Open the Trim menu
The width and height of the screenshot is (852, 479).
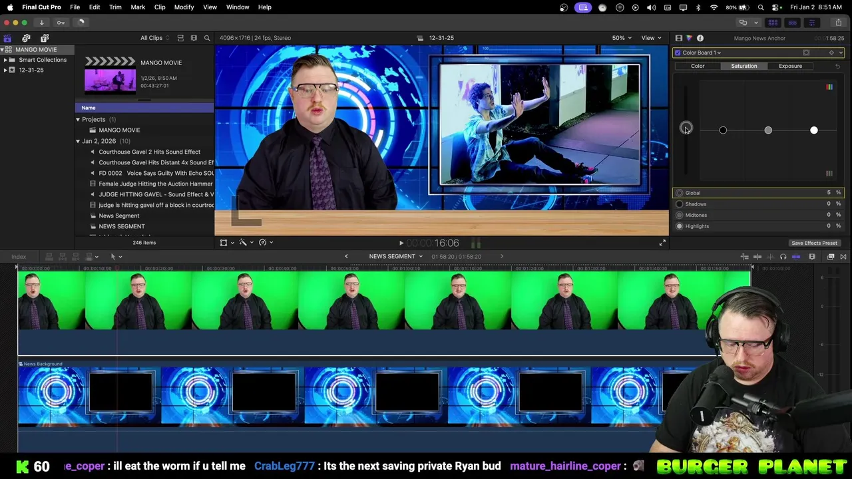point(115,7)
